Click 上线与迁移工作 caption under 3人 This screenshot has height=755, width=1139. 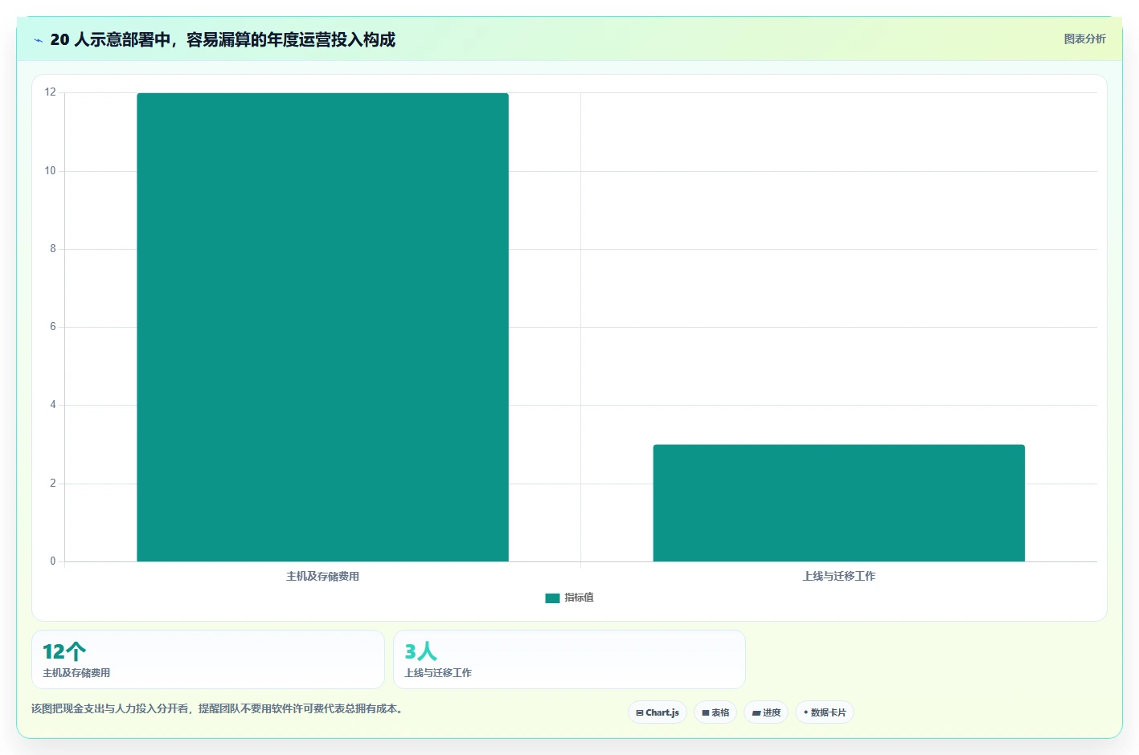click(x=438, y=673)
